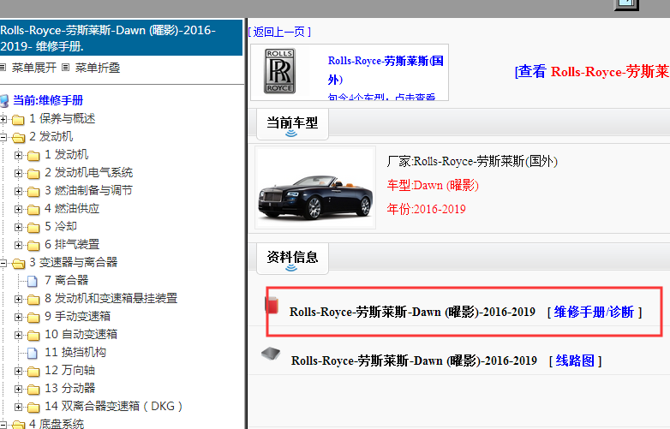
Task: Click folder icon beside 1 发动机 subfolder
Action: (33, 155)
